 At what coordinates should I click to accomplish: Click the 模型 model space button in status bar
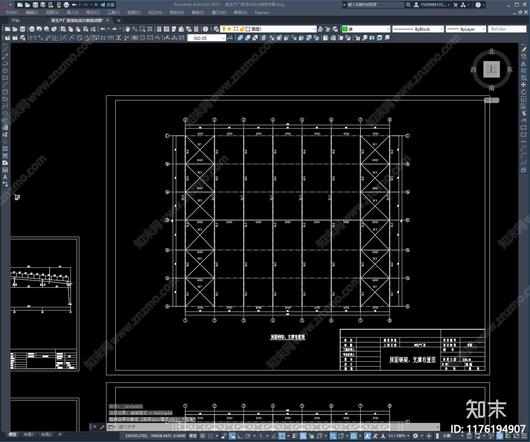coord(193,436)
